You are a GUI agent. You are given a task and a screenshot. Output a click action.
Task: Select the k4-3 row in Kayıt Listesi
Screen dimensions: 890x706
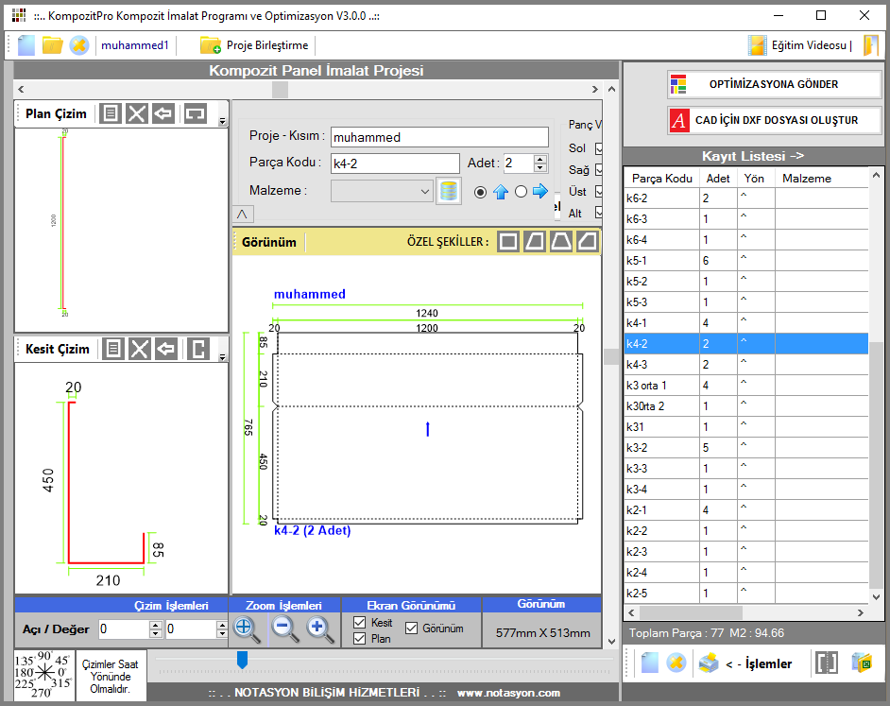point(746,365)
